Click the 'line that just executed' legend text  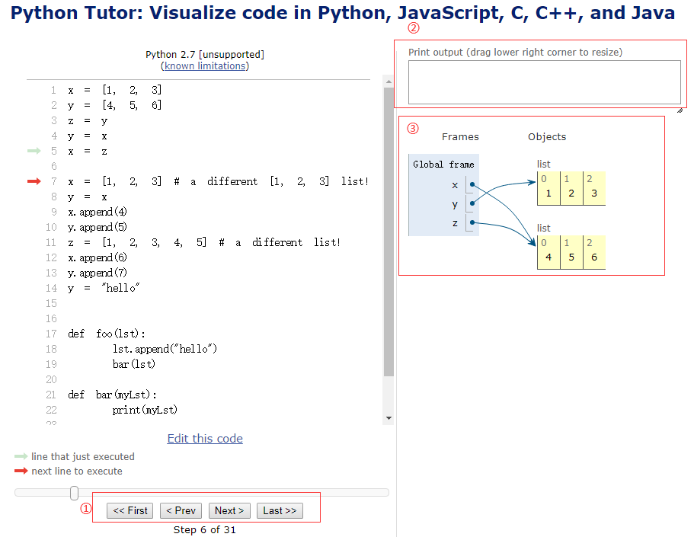click(x=83, y=456)
